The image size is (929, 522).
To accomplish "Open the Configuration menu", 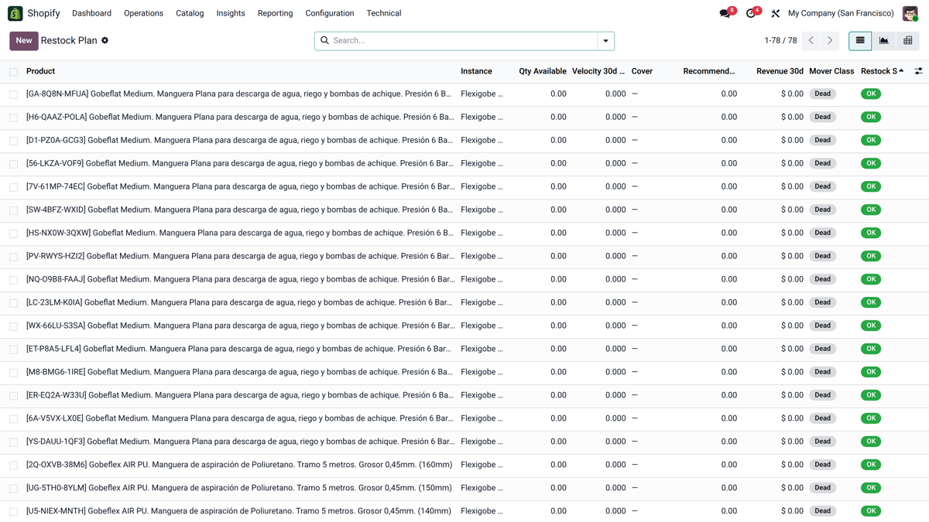I will [330, 13].
